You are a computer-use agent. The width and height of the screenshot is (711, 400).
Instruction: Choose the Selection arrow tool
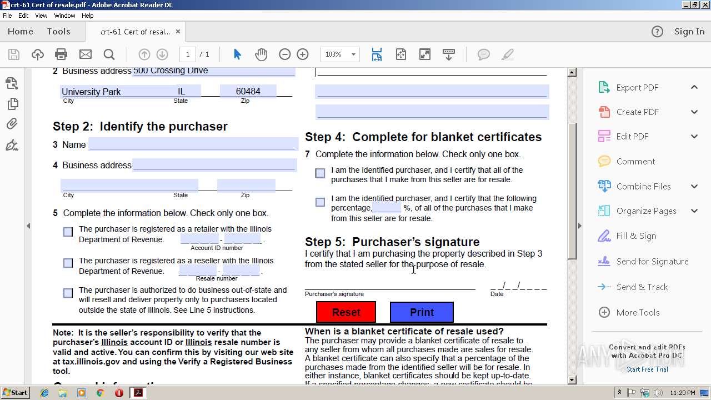[x=238, y=54]
